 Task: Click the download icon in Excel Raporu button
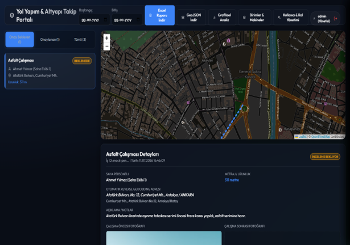point(150,15)
